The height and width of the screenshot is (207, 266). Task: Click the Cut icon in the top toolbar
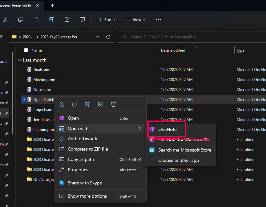pyautogui.click(x=5, y=19)
